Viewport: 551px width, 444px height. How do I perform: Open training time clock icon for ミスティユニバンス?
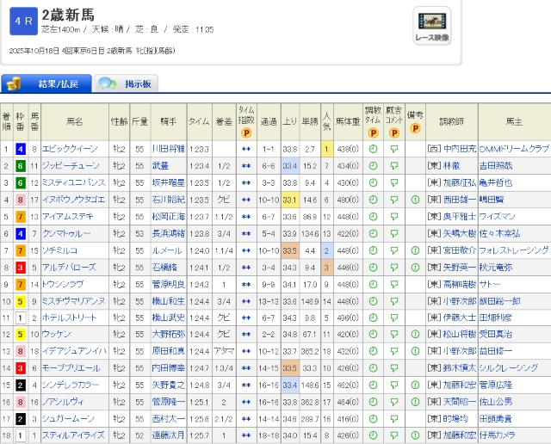click(x=373, y=182)
